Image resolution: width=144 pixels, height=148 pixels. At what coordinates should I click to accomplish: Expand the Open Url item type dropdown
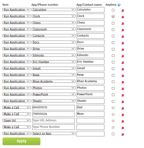coord(17,120)
